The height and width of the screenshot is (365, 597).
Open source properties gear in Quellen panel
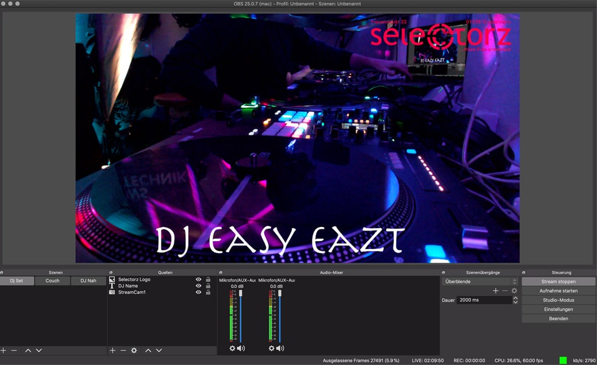(134, 350)
